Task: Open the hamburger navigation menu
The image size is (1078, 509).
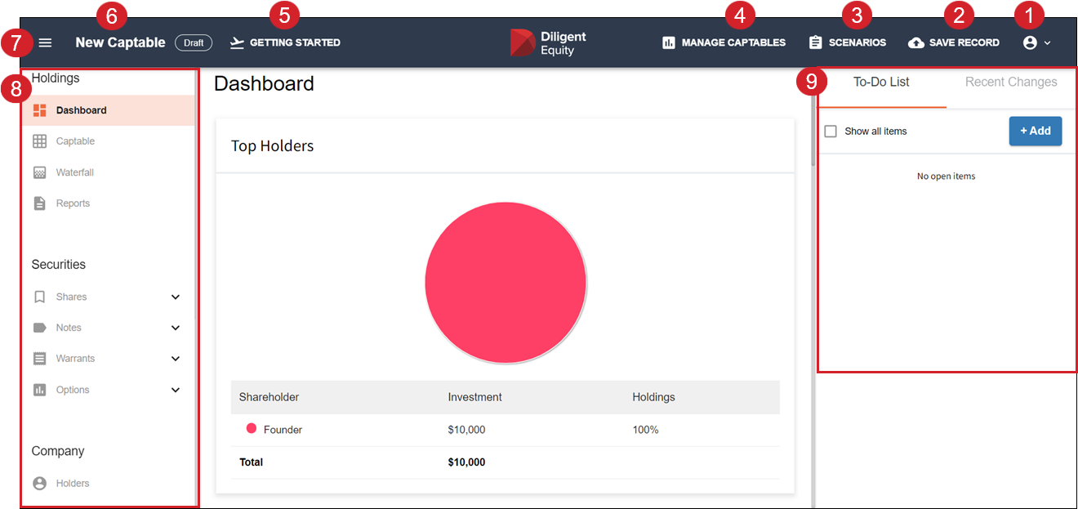Action: [45, 42]
